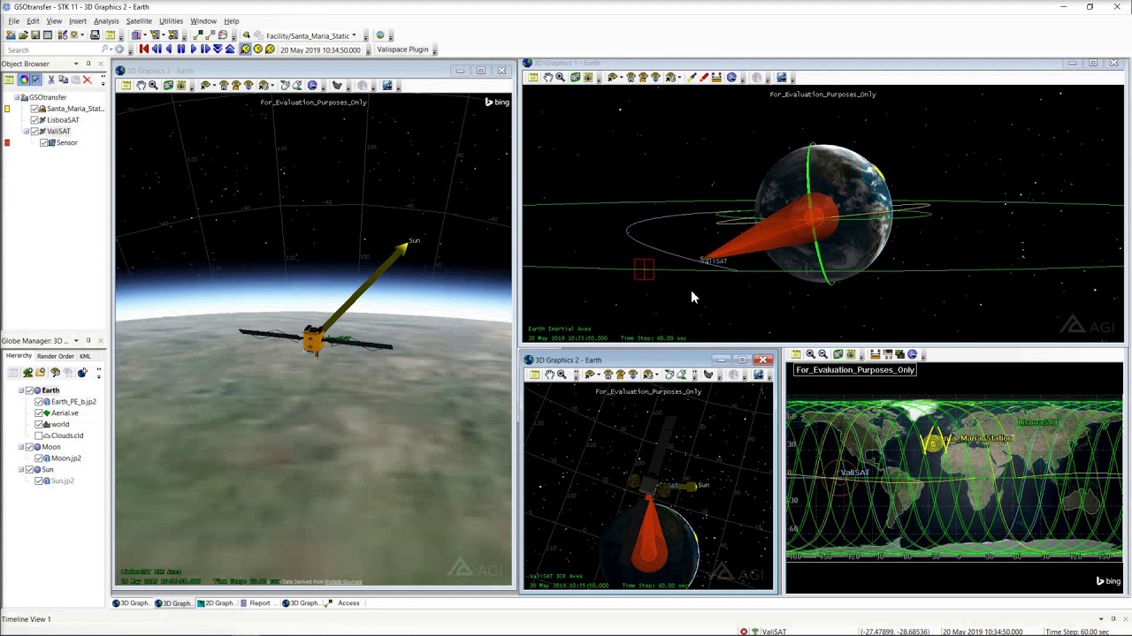Pause the scenario animation

click(x=181, y=49)
